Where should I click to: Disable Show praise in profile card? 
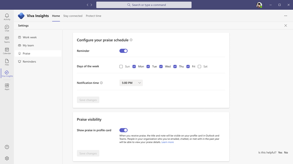[x=123, y=130]
